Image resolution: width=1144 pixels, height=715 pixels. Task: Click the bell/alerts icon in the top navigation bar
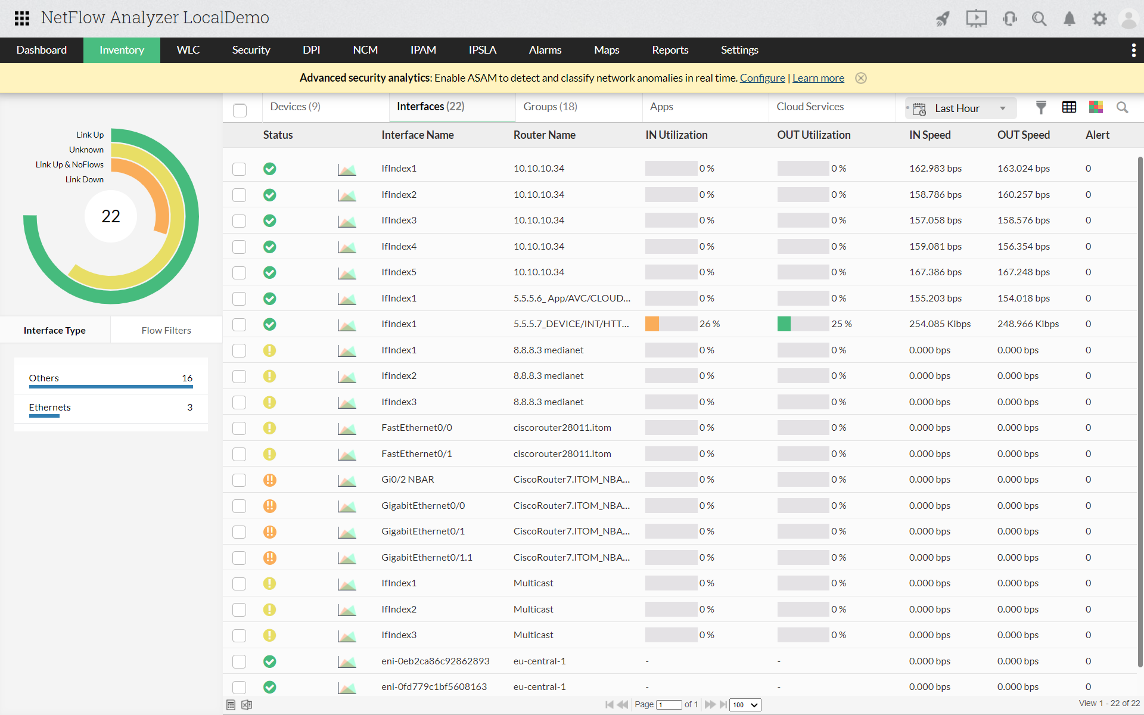(1069, 17)
